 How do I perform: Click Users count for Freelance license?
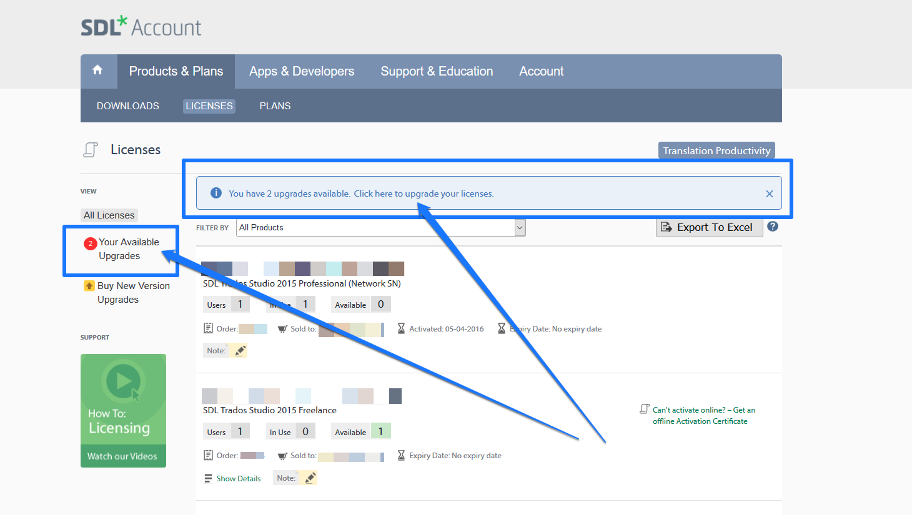pos(240,431)
